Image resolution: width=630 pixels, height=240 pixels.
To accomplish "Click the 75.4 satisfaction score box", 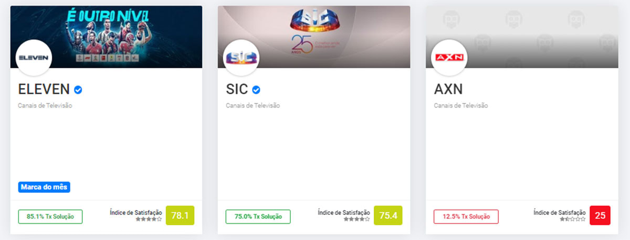I will pos(388,215).
